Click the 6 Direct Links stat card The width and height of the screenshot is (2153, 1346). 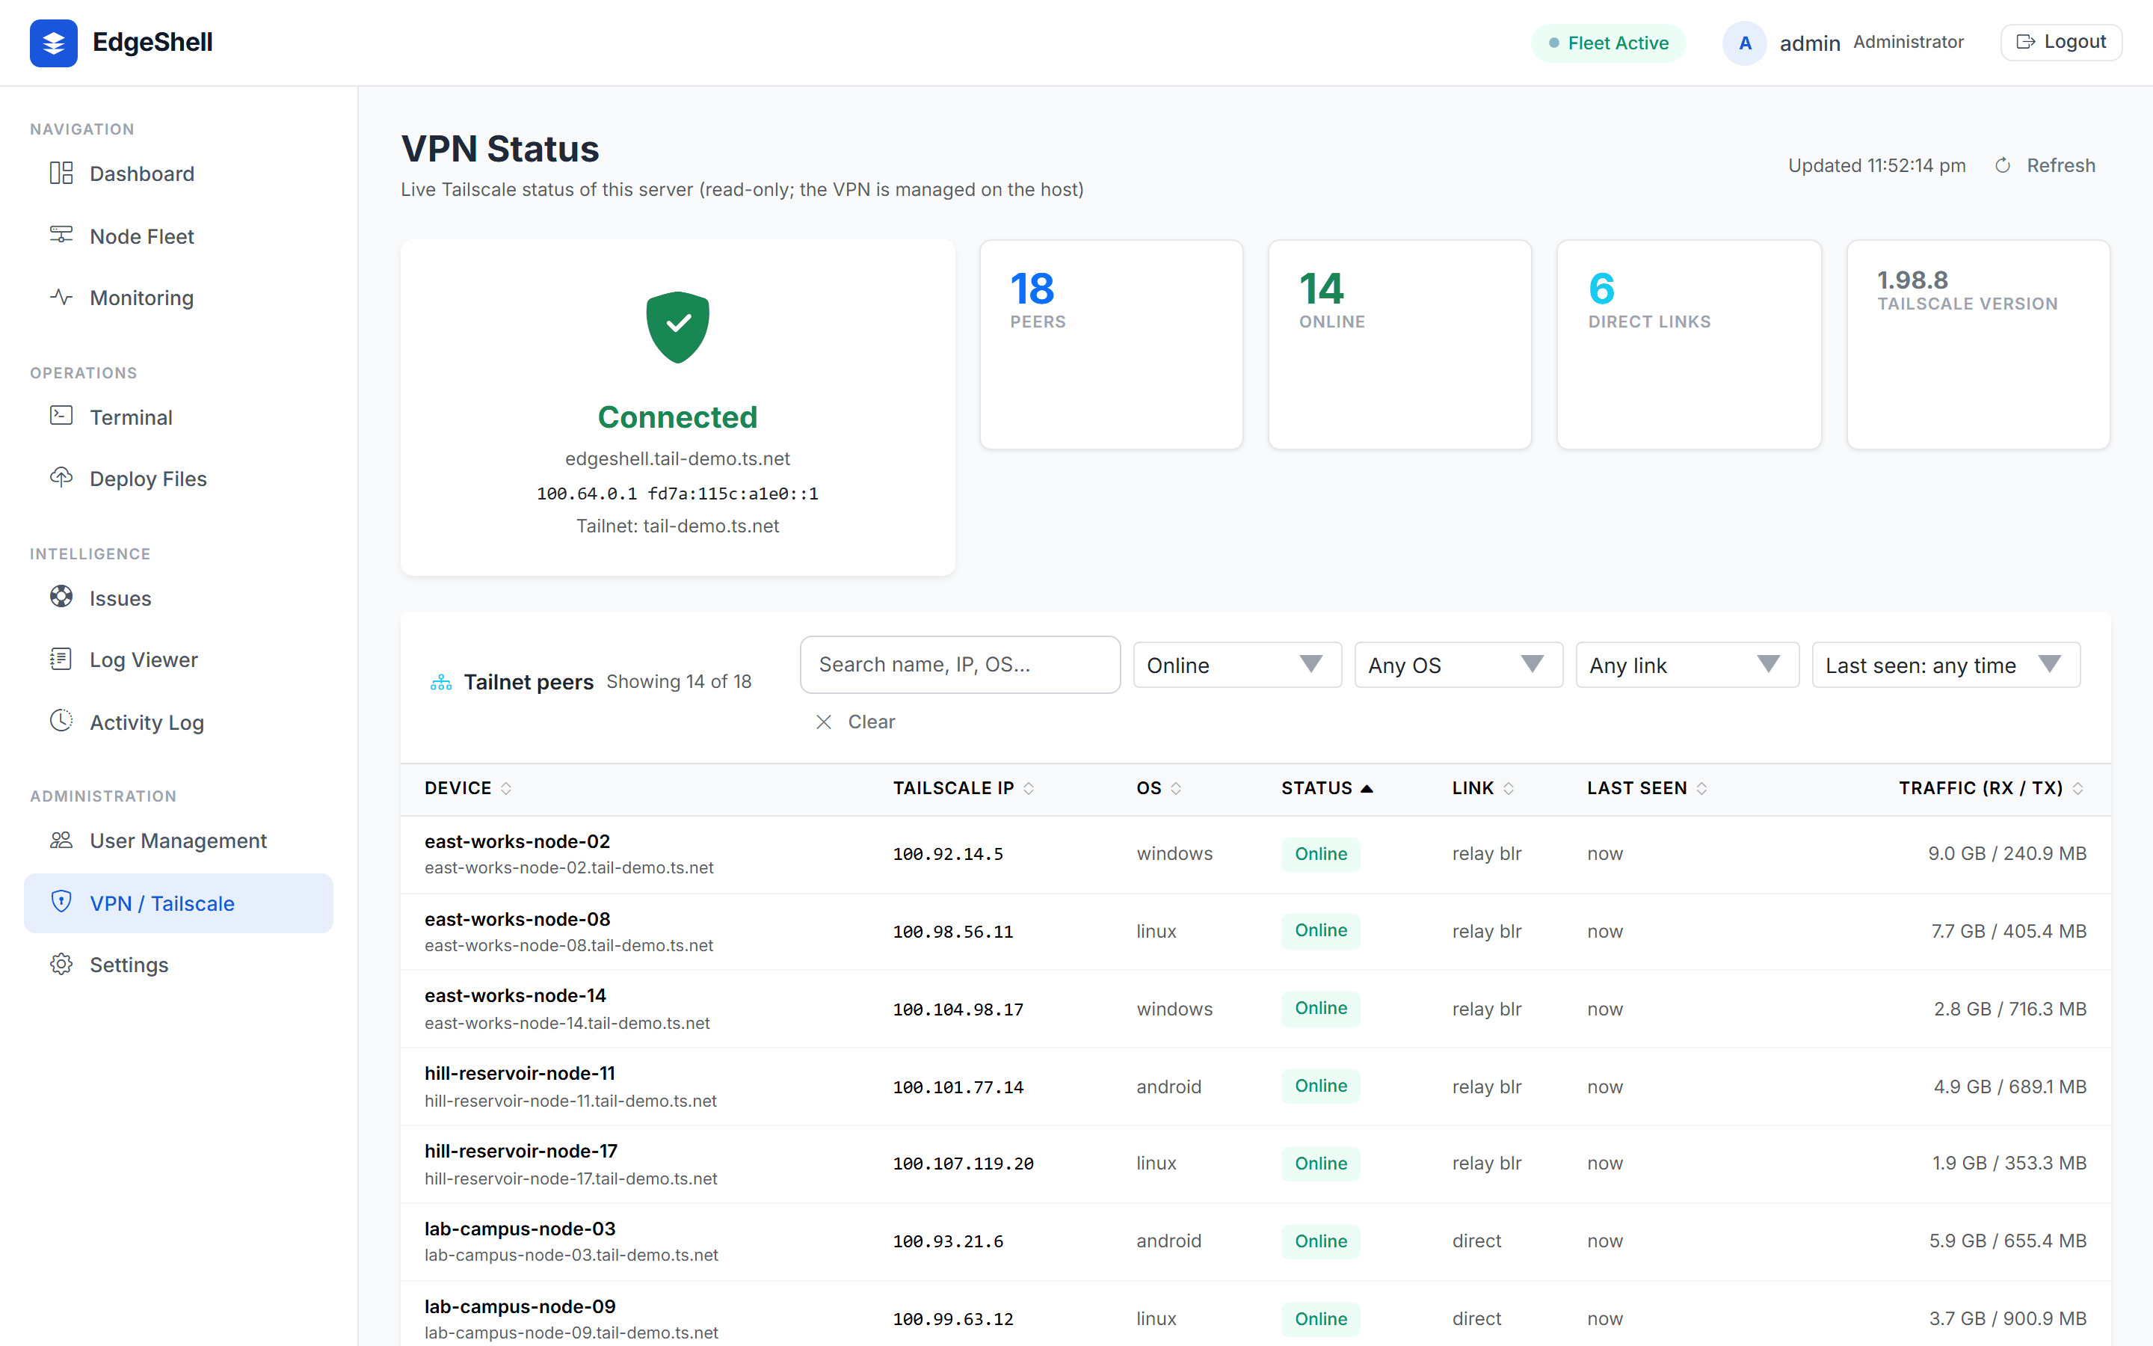point(1689,345)
